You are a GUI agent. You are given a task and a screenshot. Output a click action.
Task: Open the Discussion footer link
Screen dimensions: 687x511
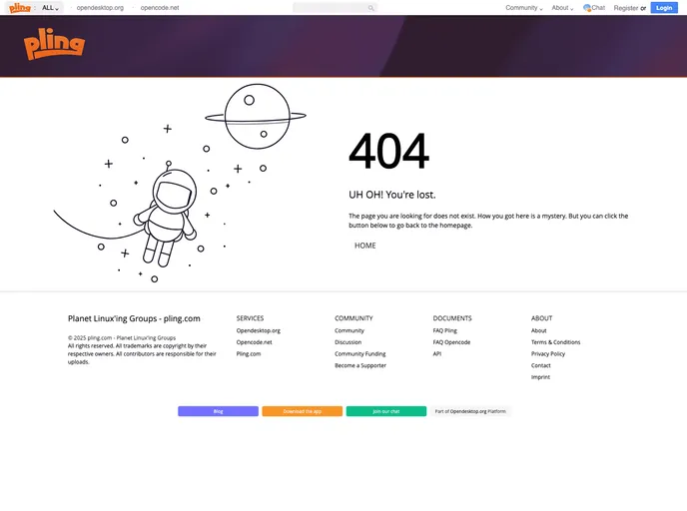coord(347,342)
